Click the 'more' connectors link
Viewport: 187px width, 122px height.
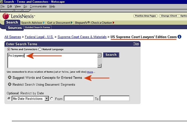tap(90, 72)
